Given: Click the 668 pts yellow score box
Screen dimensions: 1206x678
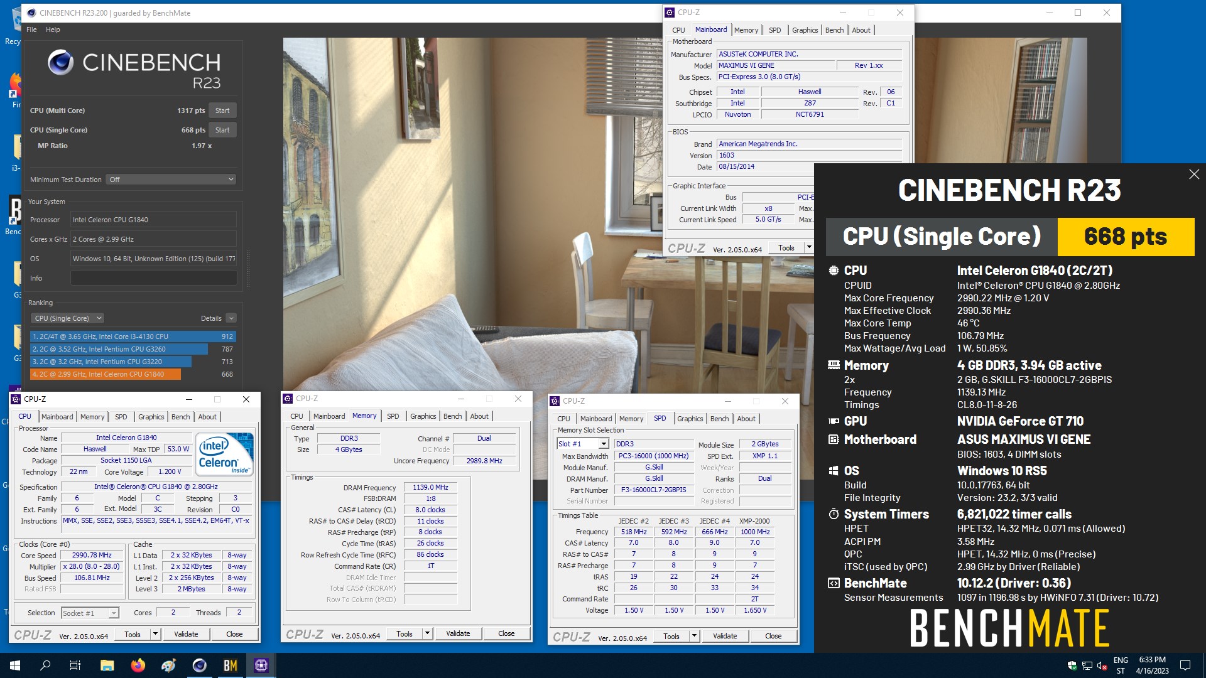Looking at the screenshot, I should (x=1126, y=237).
